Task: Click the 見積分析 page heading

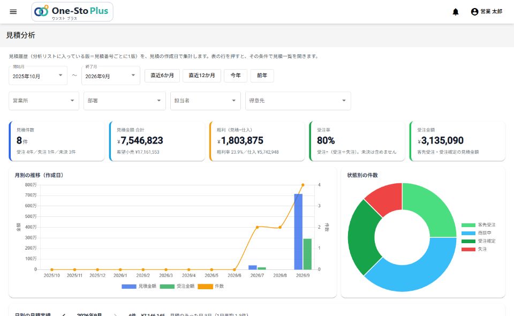Action: coord(21,35)
